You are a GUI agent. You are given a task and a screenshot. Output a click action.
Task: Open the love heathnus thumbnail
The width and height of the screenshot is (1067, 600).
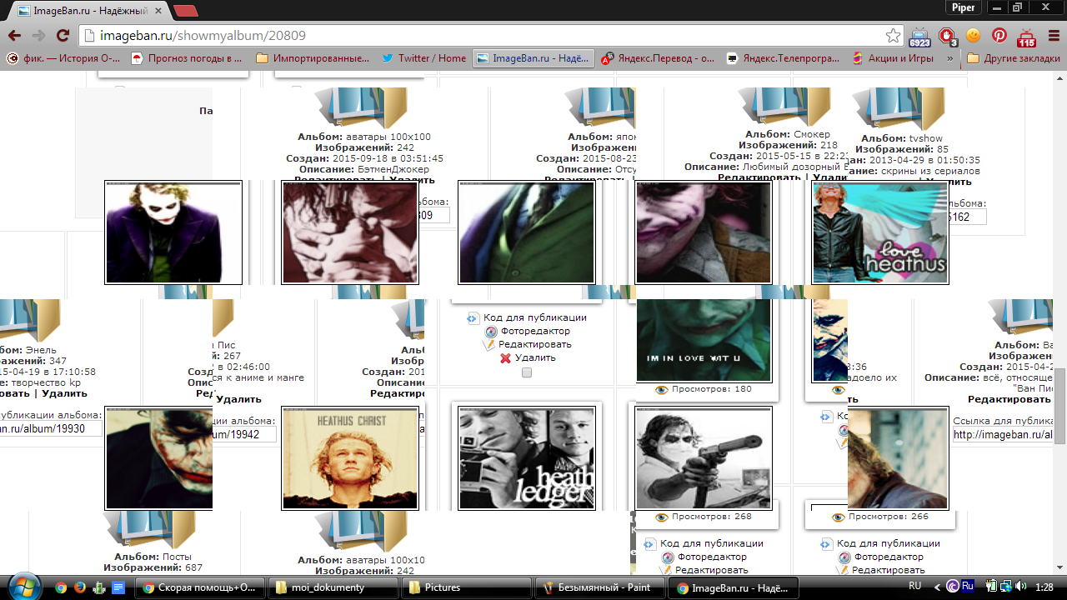point(880,232)
